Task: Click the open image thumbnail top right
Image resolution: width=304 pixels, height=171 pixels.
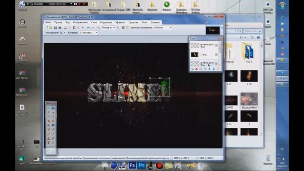Action: 213,30
